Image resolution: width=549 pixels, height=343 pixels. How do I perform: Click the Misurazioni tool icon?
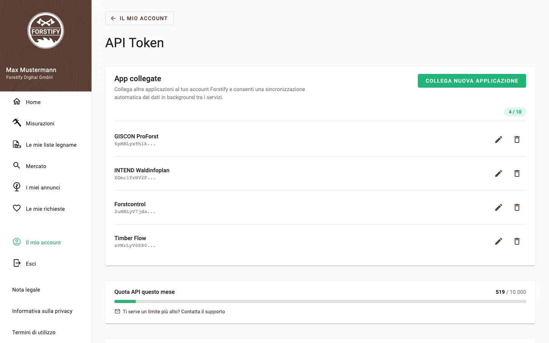pos(17,122)
